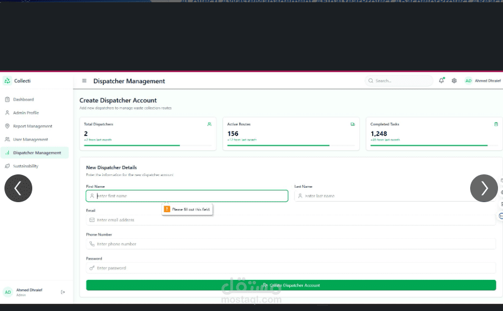Screen dimensions: 503x311
Task: Open the settings gear icon
Action: tap(454, 81)
